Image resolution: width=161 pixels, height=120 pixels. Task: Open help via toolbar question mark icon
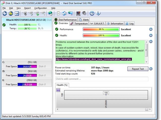click(x=92, y=13)
